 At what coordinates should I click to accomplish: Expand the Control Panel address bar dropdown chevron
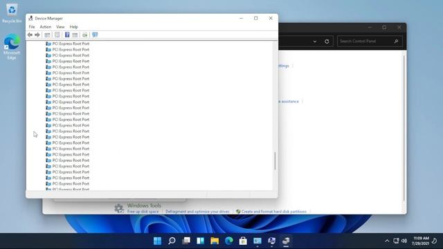pyautogui.click(x=315, y=41)
